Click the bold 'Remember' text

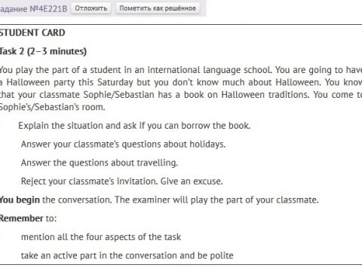click(x=21, y=218)
